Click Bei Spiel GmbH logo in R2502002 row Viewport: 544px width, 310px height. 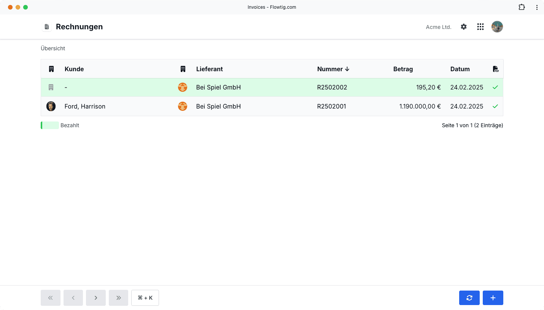pyautogui.click(x=183, y=87)
